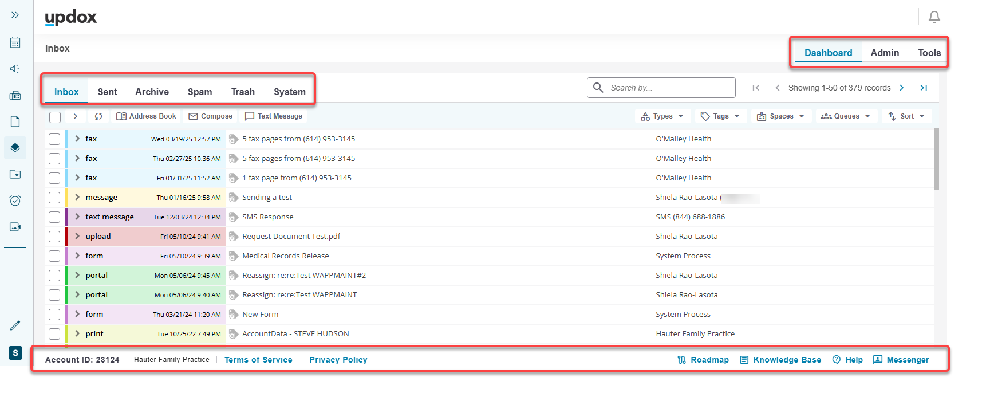Screen dimensions: 990x397
Task: Toggle the select-all checkbox in toolbar
Action: point(55,117)
